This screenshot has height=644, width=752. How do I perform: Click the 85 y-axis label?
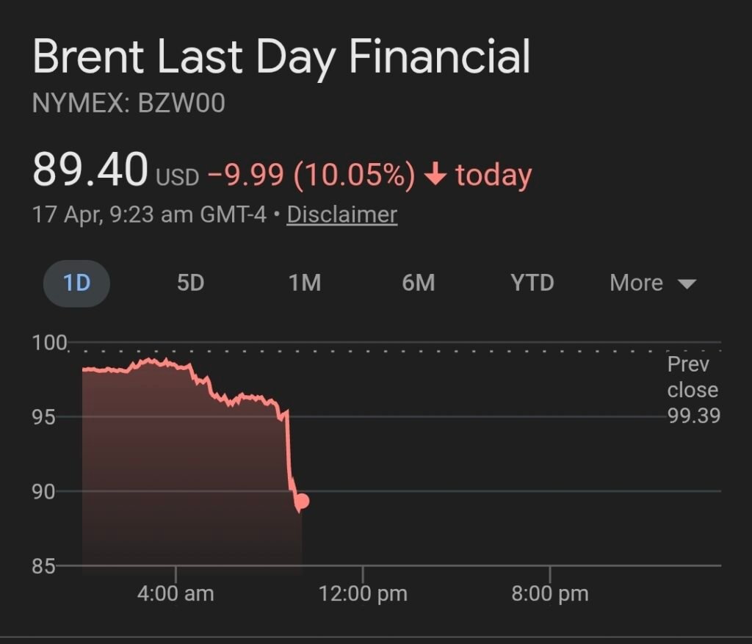tap(44, 566)
